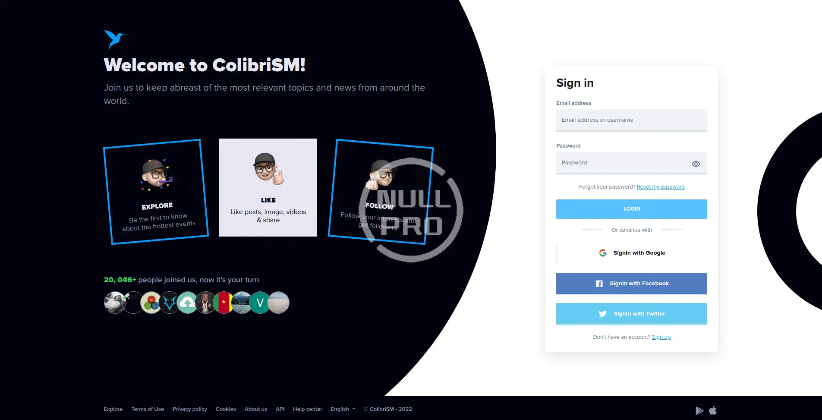Click the LOGIN button
This screenshot has width=822, height=420.
(x=632, y=209)
